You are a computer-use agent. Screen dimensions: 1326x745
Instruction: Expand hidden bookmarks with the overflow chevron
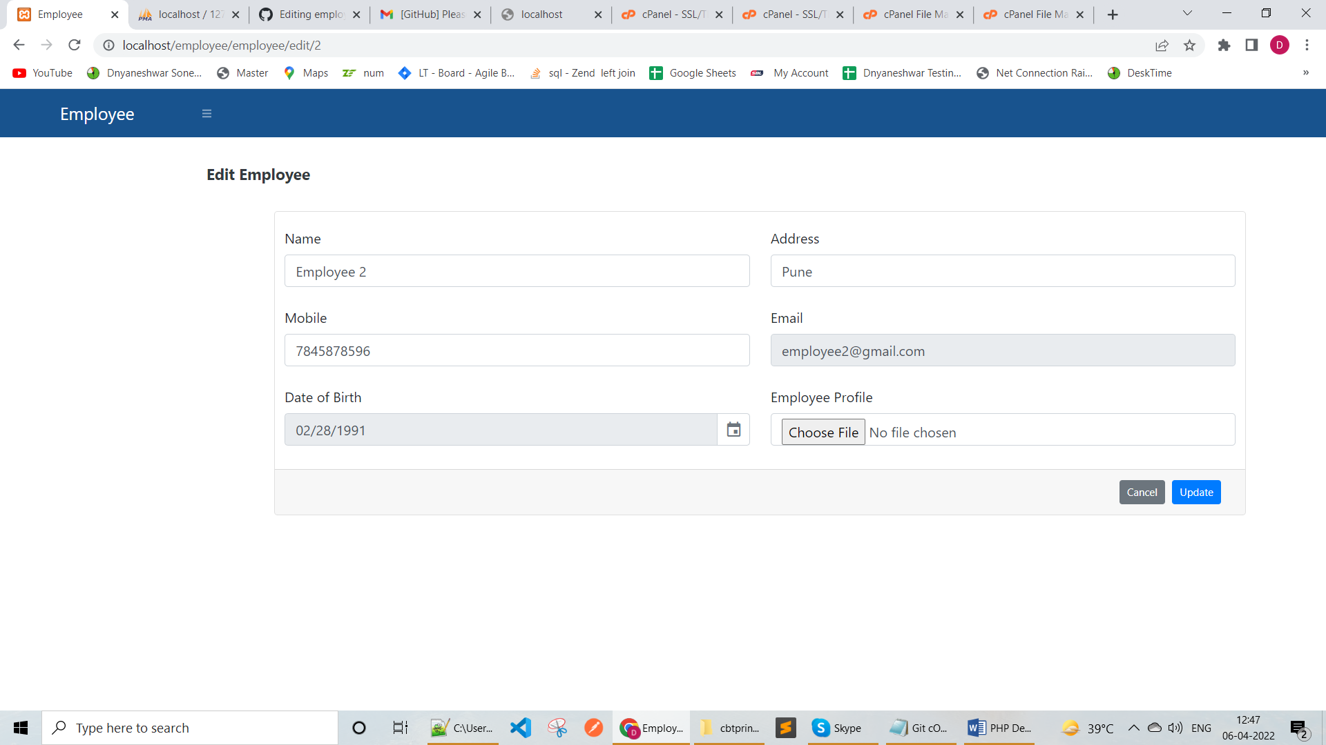[x=1305, y=72]
